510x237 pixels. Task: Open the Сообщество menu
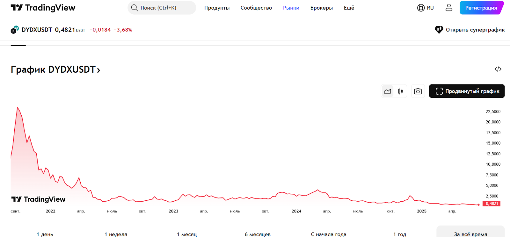(x=256, y=8)
